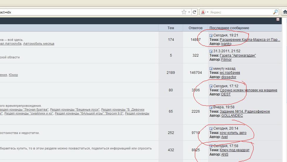Open last post icon next to '31.3.2011, 21:52'
This screenshot has height=162, width=287.
click(211, 51)
